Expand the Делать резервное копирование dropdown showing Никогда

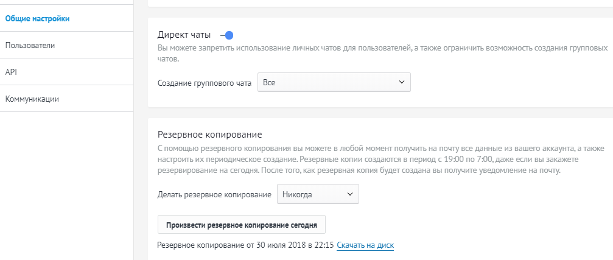[x=318, y=194]
